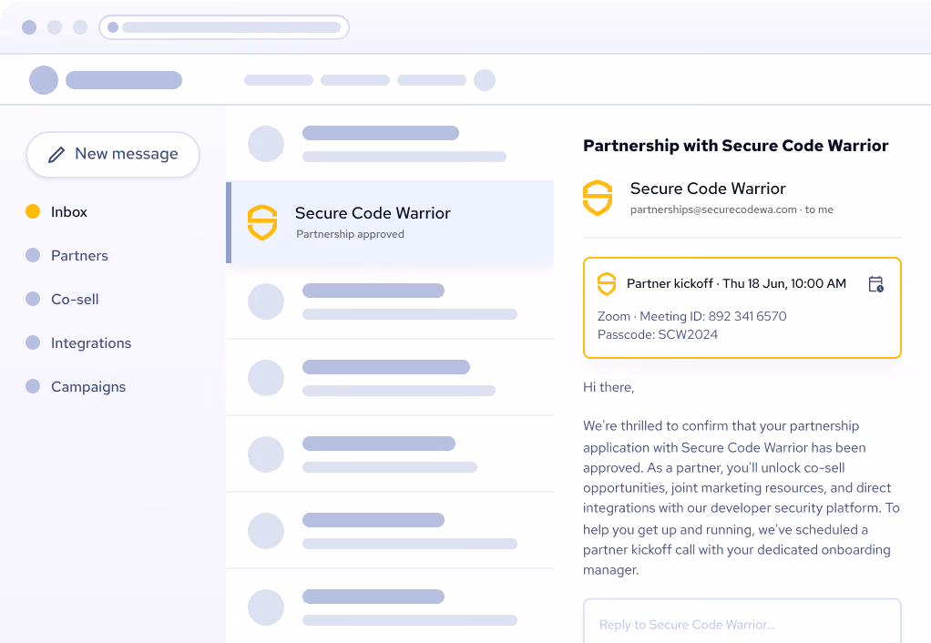Image resolution: width=931 pixels, height=643 pixels.
Task: Click the Zoom Meeting ID 892 341 6570 text
Action: click(x=691, y=316)
